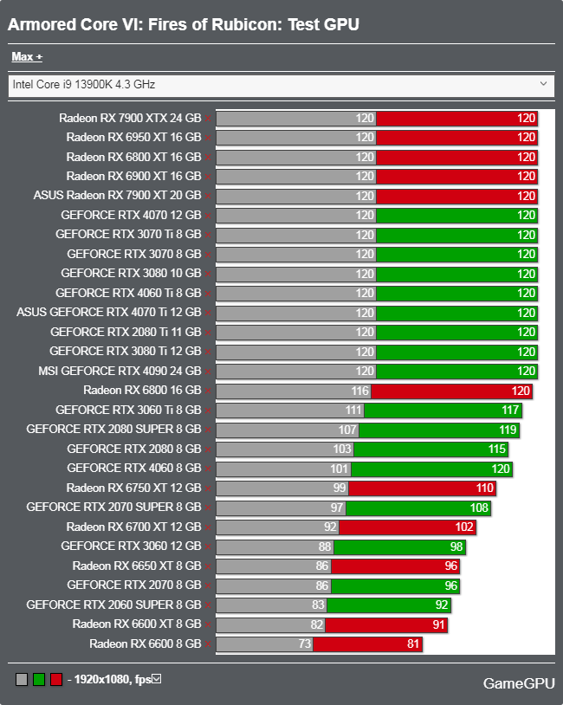Remove GEFORCE RTX 4060 8 GB row

(208, 469)
